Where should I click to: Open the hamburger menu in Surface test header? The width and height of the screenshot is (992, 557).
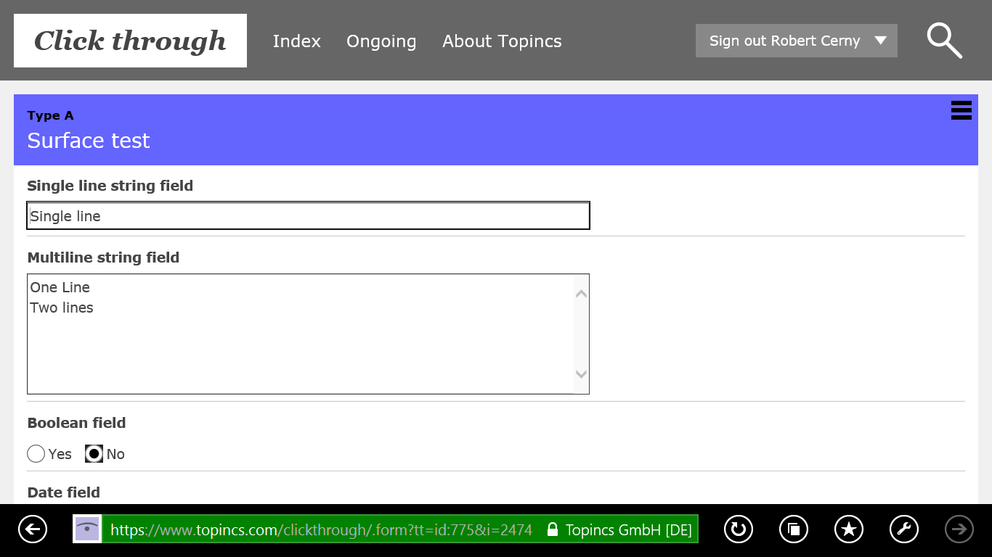pos(961,110)
